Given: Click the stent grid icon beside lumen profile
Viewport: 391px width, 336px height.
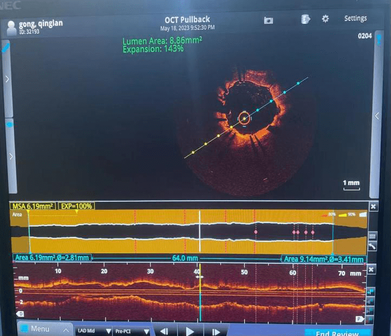Looking at the screenshot, I should click(373, 236).
